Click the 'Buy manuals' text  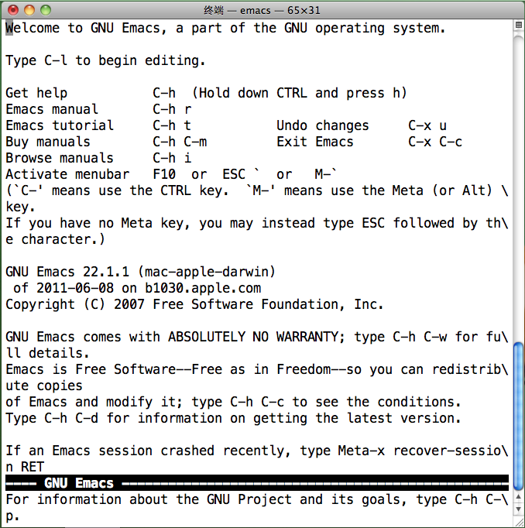point(48,142)
